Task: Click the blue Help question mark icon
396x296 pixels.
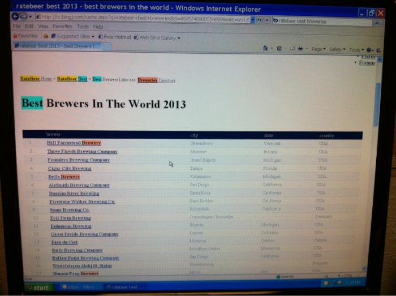Action: click(369, 50)
